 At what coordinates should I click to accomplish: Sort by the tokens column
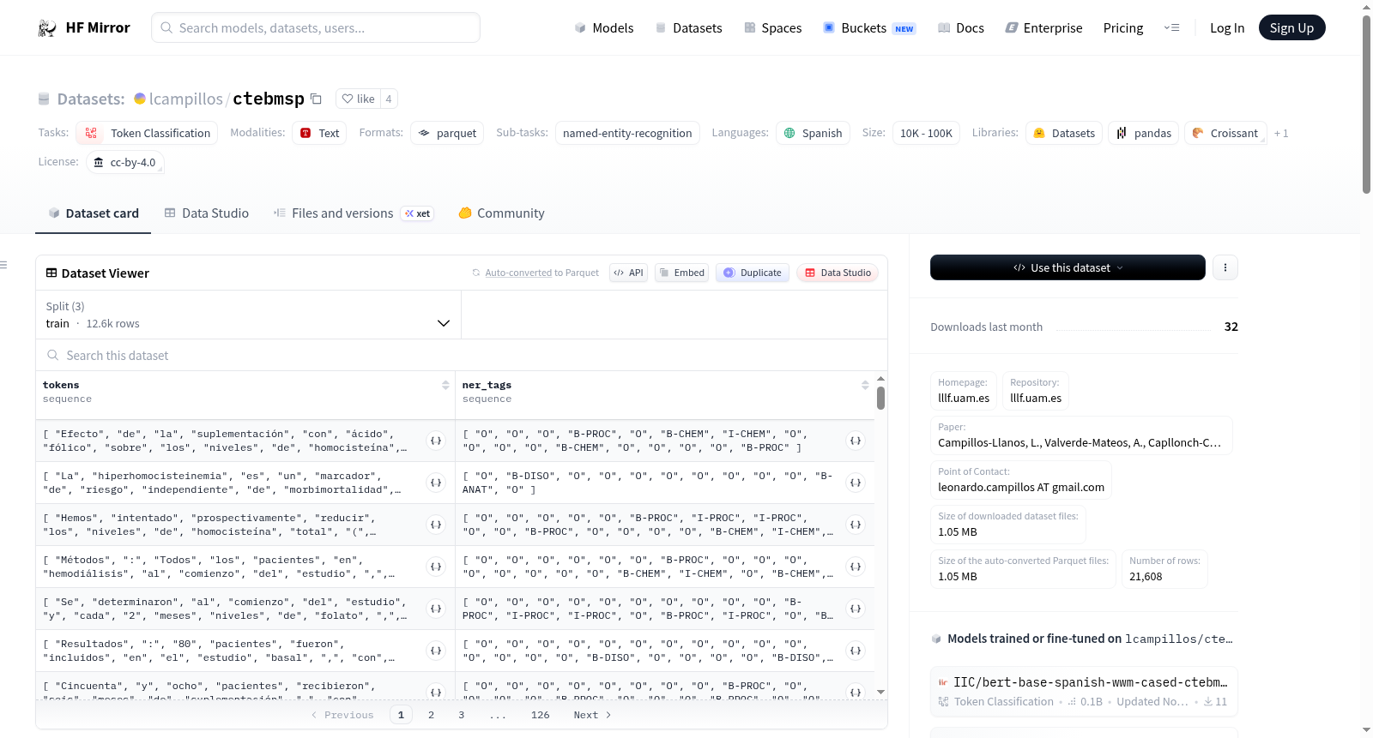(445, 386)
